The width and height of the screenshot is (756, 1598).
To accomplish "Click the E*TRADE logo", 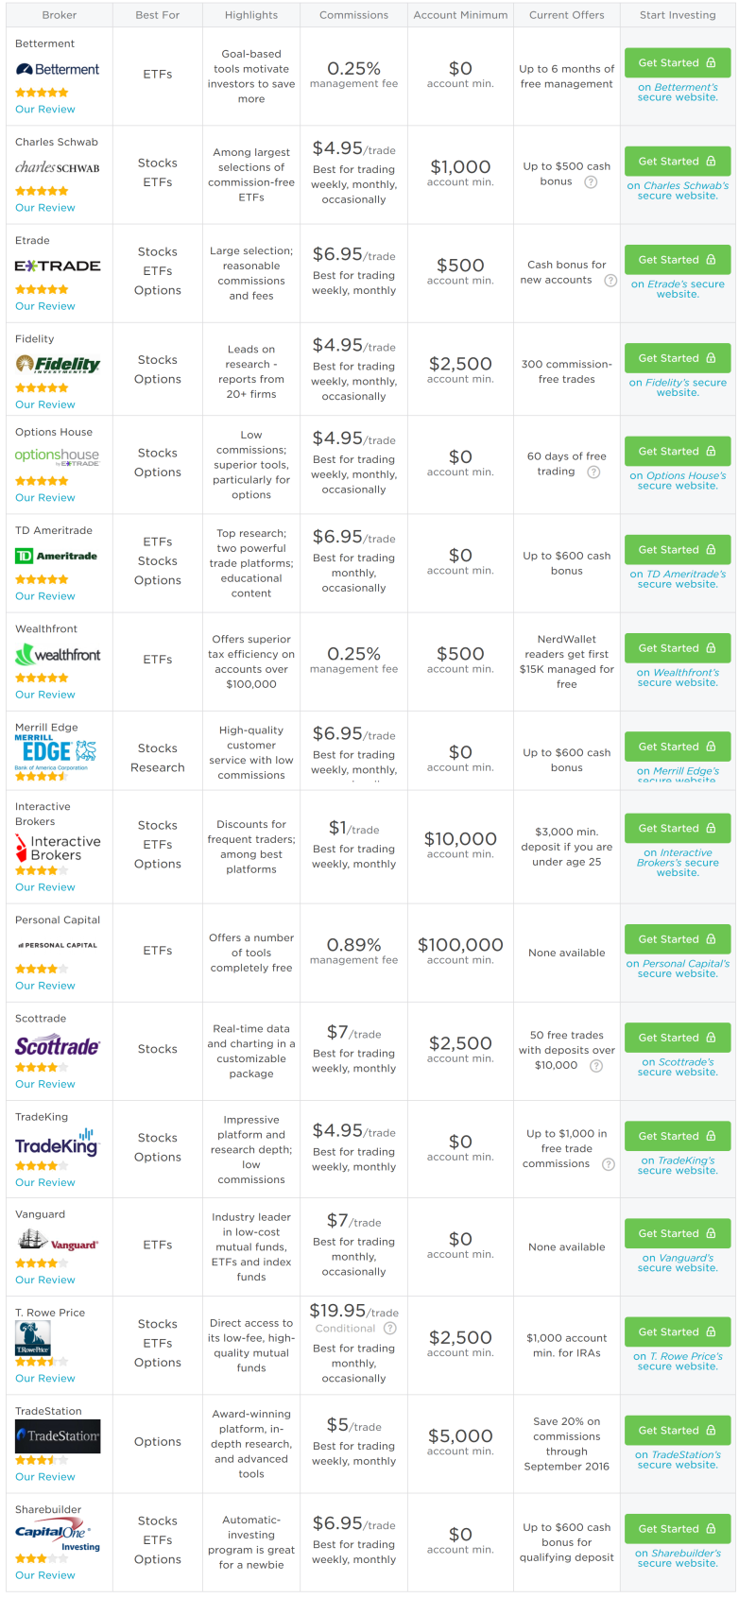I will (x=58, y=266).
